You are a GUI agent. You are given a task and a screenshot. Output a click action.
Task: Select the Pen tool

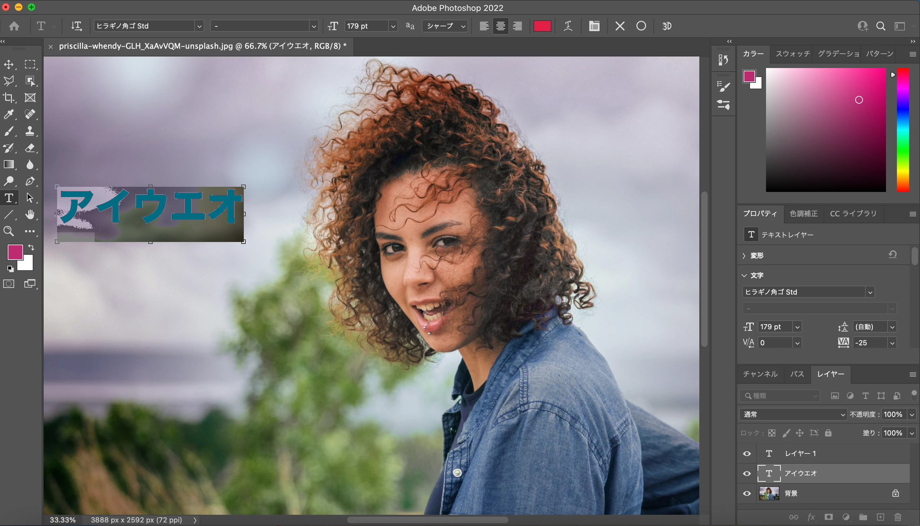click(30, 181)
